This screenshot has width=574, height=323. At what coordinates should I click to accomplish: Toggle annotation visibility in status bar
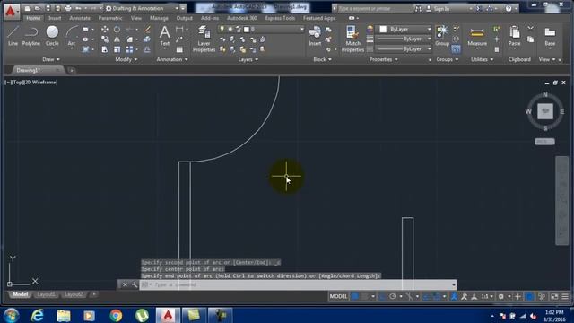click(455, 296)
